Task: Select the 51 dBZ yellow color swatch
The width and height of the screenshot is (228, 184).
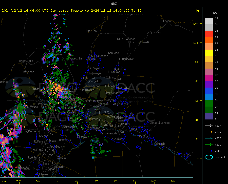Action: click(x=209, y=59)
